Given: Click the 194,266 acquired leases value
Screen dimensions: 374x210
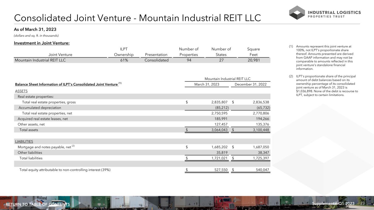Looking at the screenshot, I should pyautogui.click(x=263, y=119).
